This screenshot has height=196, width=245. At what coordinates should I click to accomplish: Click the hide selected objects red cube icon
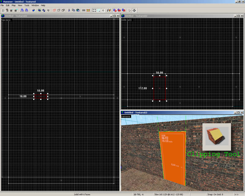[x=55, y=10]
